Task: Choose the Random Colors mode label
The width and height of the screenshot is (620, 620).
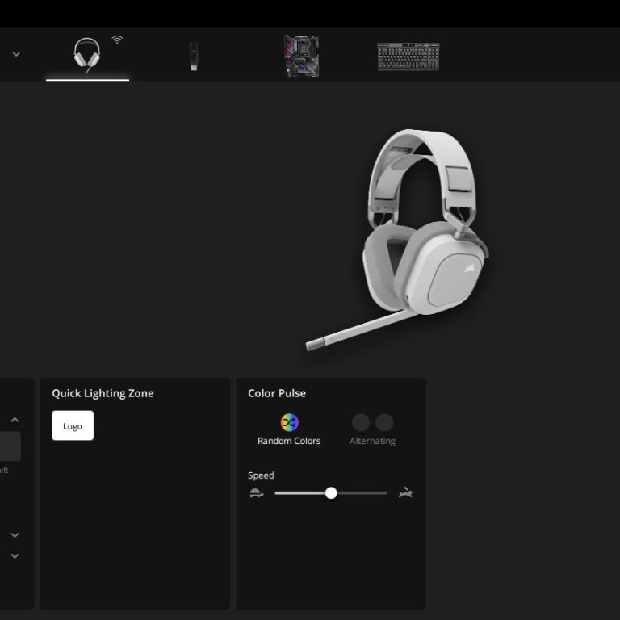Action: [289, 441]
